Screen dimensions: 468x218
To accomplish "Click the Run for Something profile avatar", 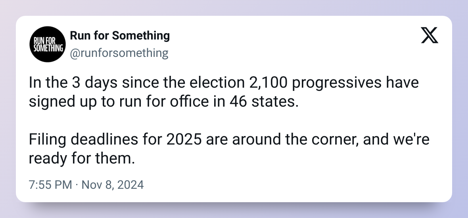I will pyautogui.click(x=48, y=44).
